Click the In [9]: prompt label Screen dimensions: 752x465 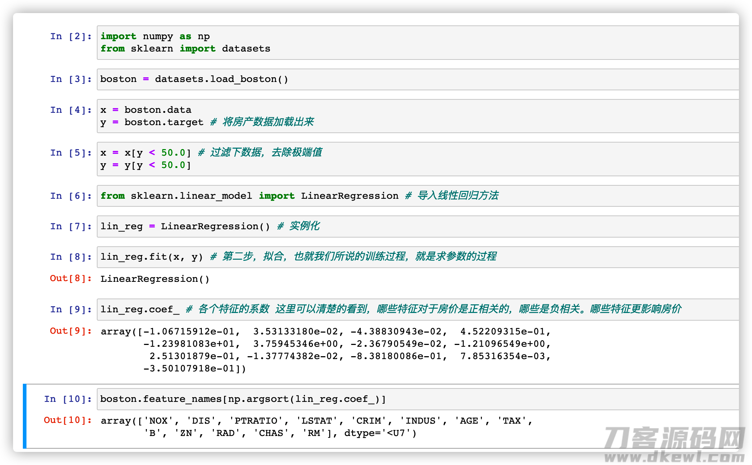click(71, 309)
